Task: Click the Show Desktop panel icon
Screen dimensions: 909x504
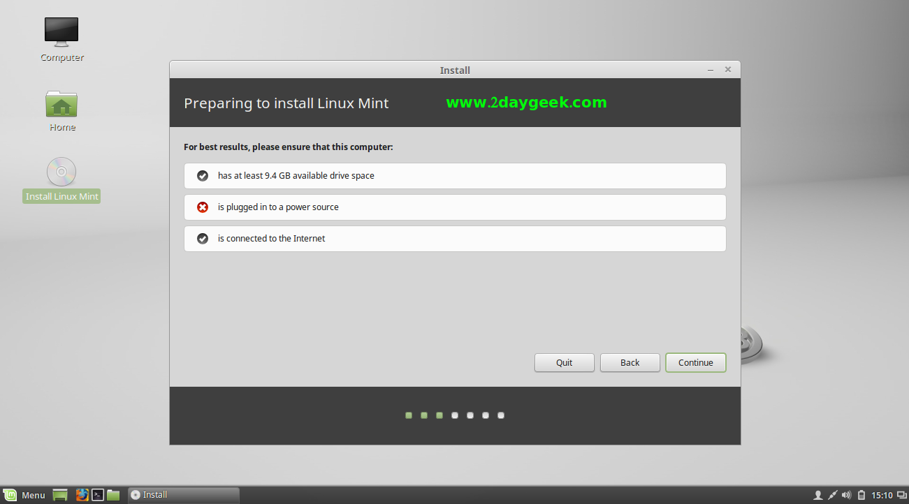Action: [60, 495]
